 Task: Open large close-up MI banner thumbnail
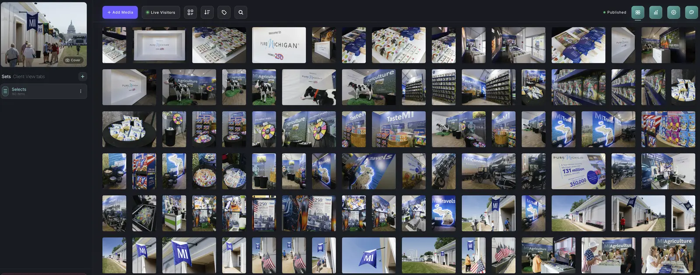tap(189, 255)
